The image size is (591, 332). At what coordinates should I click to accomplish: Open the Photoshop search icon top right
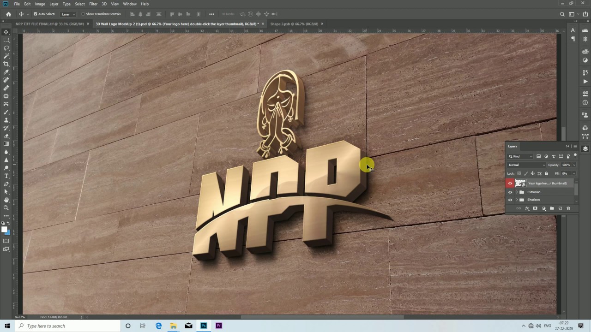click(562, 14)
